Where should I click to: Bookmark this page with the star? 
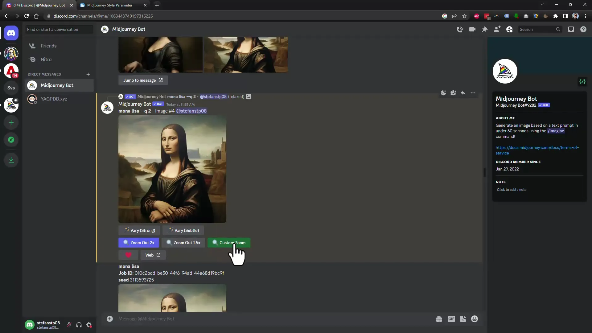[x=464, y=16]
